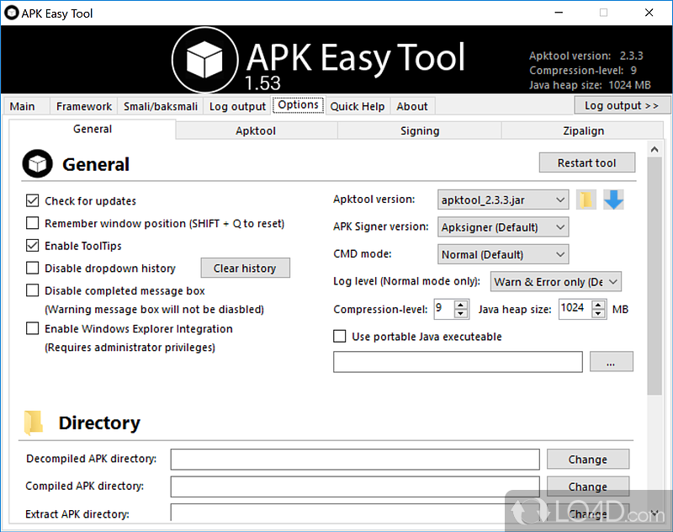Click the title bar application icon
This screenshot has height=532, width=673.
click(x=12, y=13)
